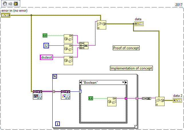The width and height of the screenshot is (184, 130).
Task: Click the LabVIEW VI snippet icon
Action: (16, 4)
